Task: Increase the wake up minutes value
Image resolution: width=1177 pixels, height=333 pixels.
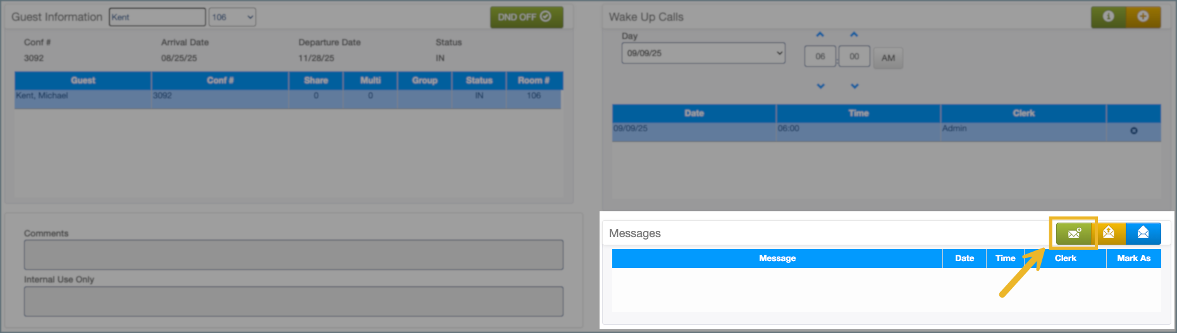Action: tap(854, 35)
